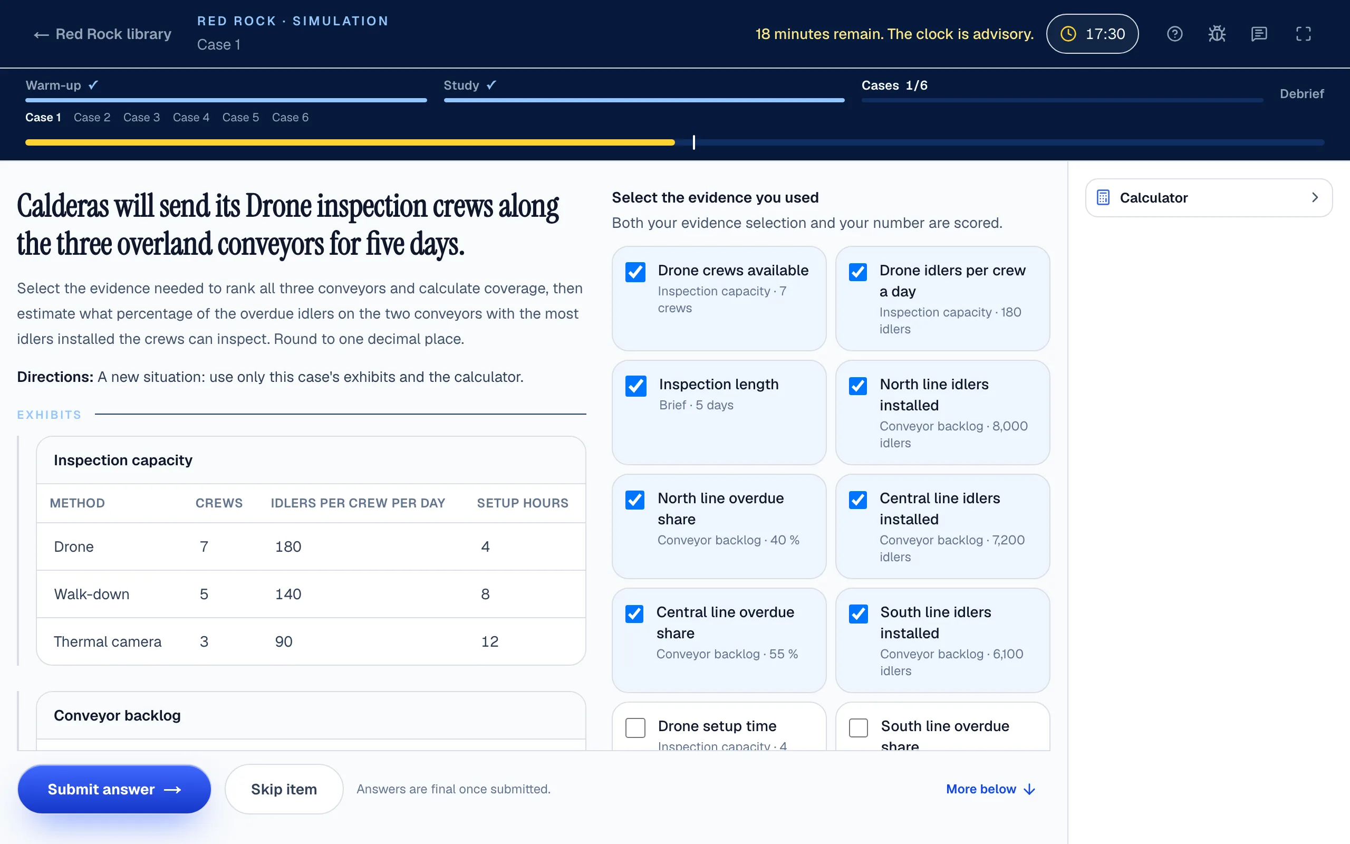Screen dimensions: 1350x844
Task: Select the Case 2 tab
Action: (x=92, y=117)
